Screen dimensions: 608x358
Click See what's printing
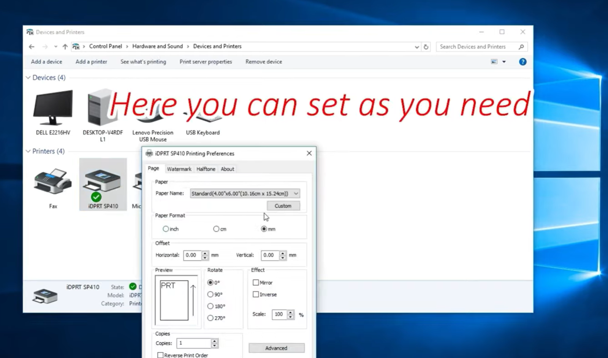pyautogui.click(x=143, y=62)
